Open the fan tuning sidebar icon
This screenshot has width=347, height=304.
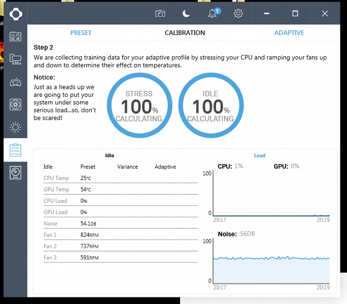point(16,104)
